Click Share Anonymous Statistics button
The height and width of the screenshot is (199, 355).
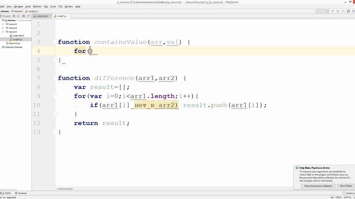pyautogui.click(x=318, y=186)
